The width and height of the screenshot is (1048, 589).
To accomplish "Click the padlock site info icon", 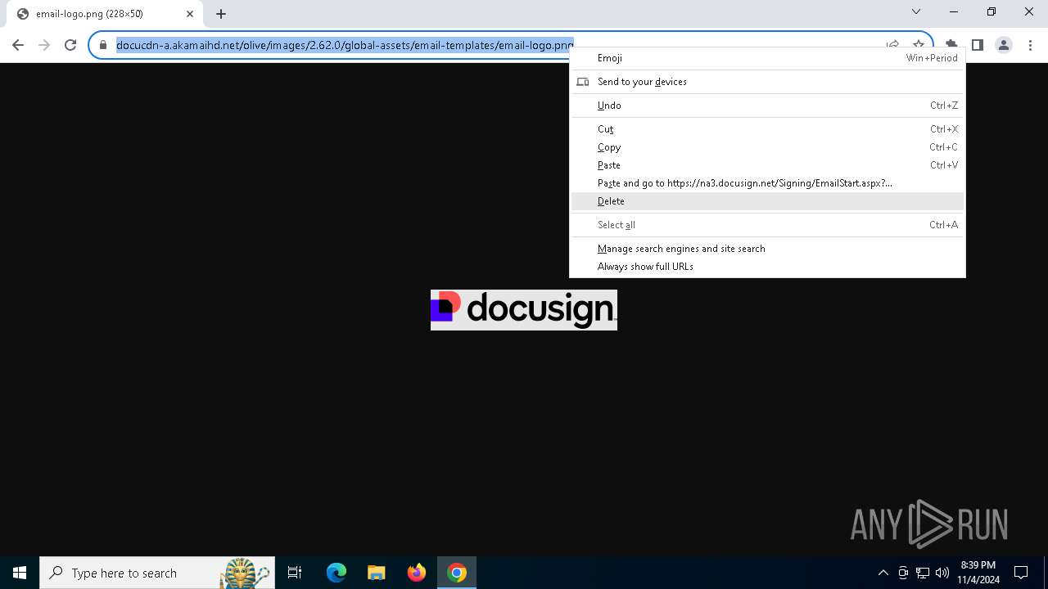I will [103, 45].
